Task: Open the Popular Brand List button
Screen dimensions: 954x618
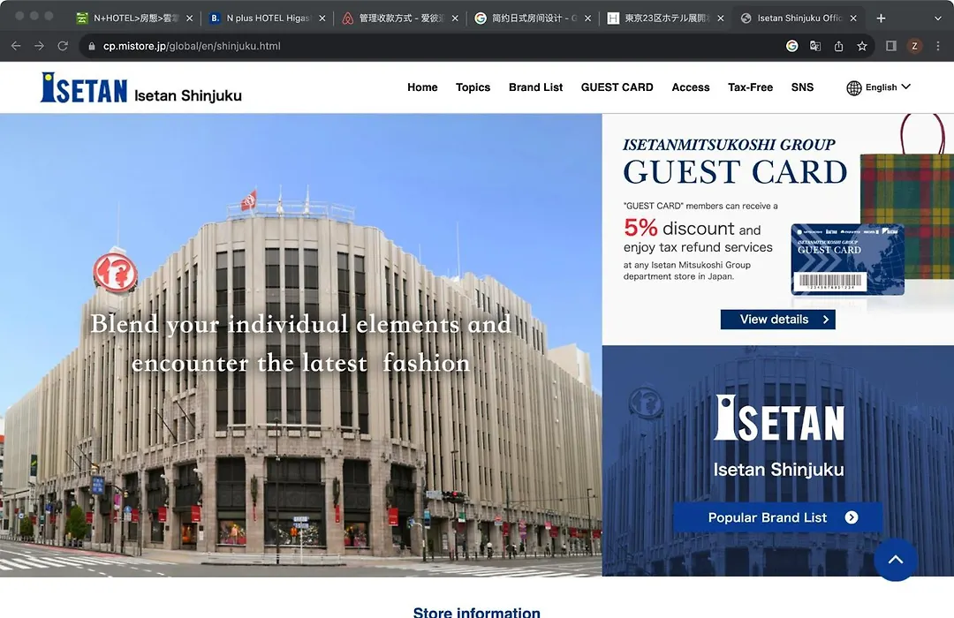Action: point(777,517)
